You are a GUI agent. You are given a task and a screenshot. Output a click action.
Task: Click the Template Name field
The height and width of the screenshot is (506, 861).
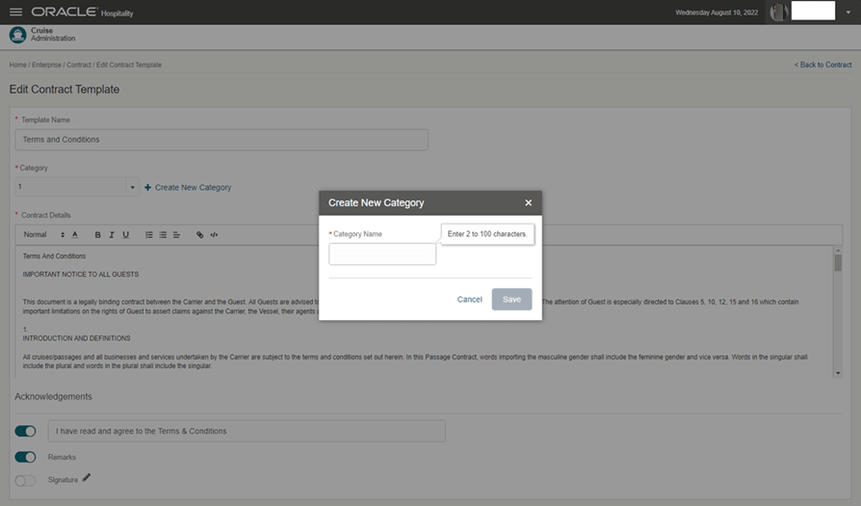coord(222,140)
